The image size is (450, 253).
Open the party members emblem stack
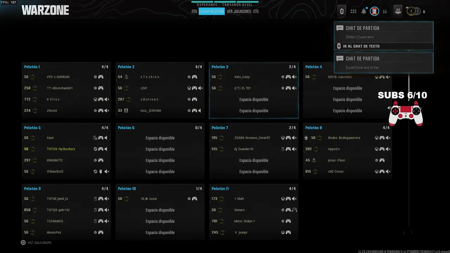pyautogui.click(x=413, y=11)
